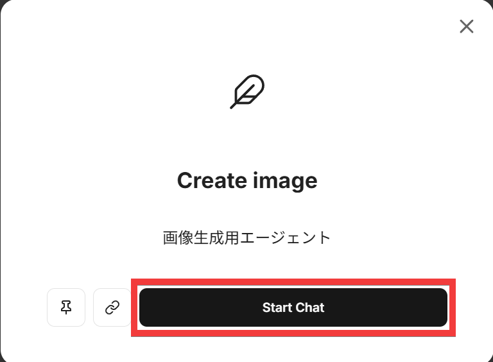Pin the Create image agent

(66, 307)
